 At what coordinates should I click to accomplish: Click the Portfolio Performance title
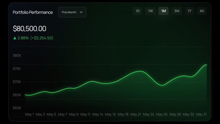click(x=33, y=12)
